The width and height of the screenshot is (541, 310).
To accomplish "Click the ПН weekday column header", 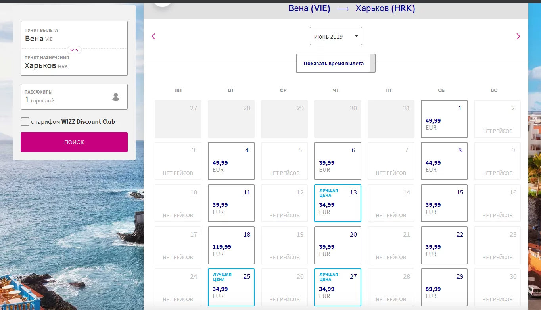I will [x=178, y=90].
